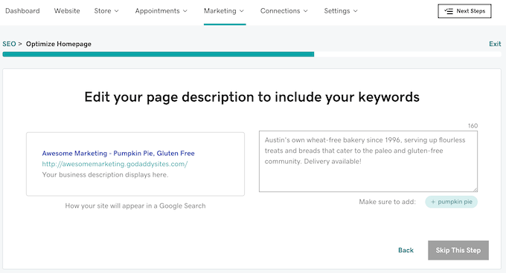Go to the Website tab
This screenshot has height=273, width=506.
(67, 11)
